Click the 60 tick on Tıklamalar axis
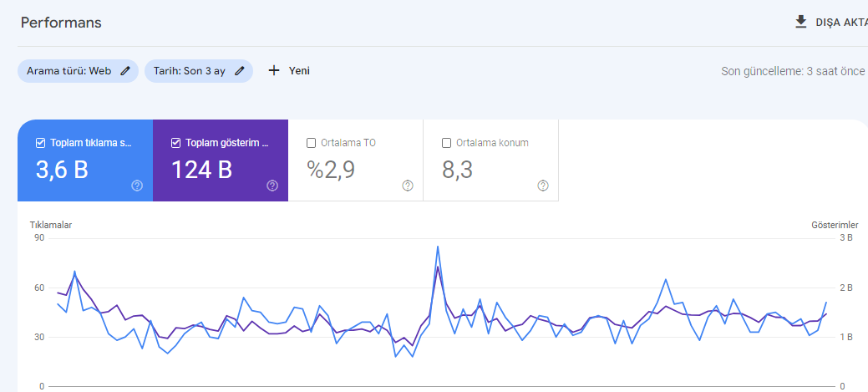Screen dimensions: 868x392 pos(39,288)
